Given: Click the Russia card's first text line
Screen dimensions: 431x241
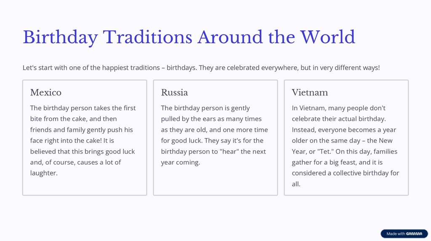Looking at the screenshot, I should point(205,108).
